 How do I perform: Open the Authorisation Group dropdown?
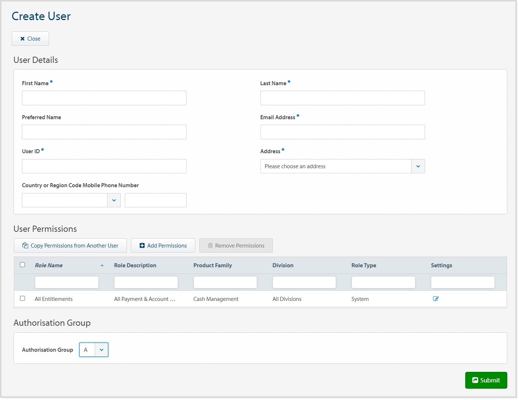coord(101,350)
